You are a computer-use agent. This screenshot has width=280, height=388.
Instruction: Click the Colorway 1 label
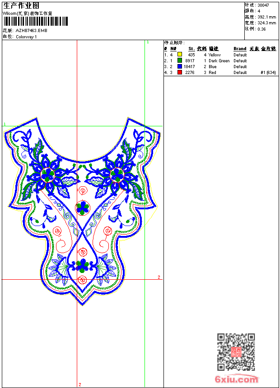pos(26,37)
